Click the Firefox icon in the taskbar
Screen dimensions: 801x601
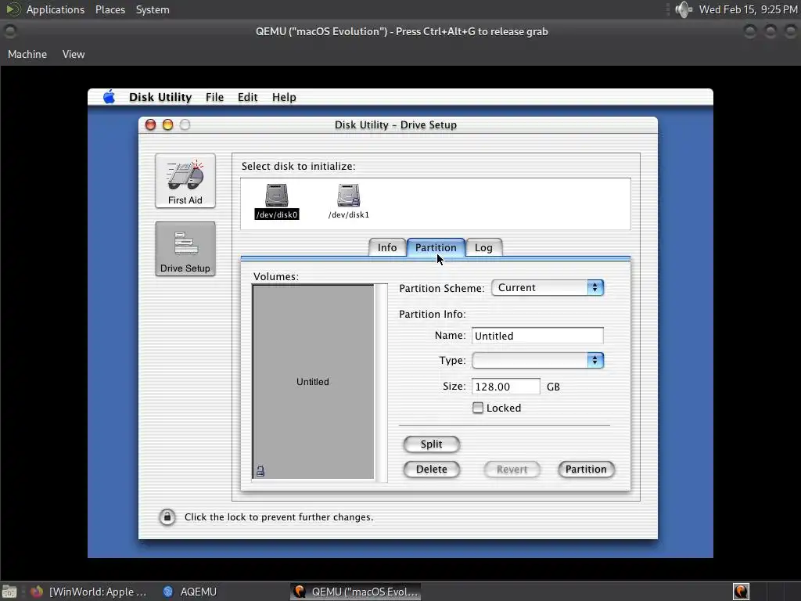coord(37,592)
